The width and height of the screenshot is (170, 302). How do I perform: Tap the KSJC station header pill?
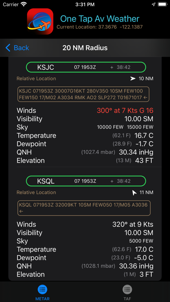86,67
